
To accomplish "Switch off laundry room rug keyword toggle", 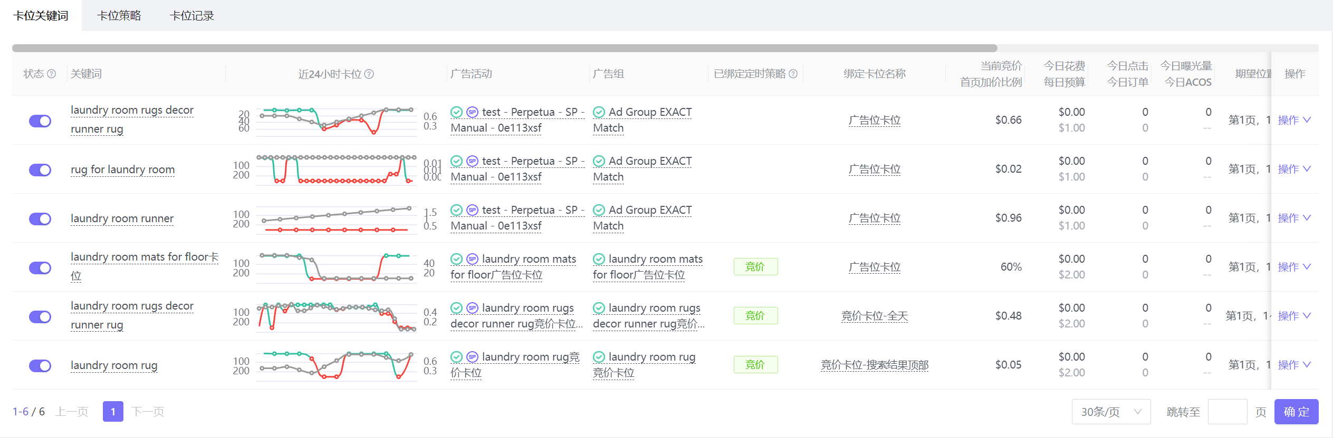I will coord(40,365).
